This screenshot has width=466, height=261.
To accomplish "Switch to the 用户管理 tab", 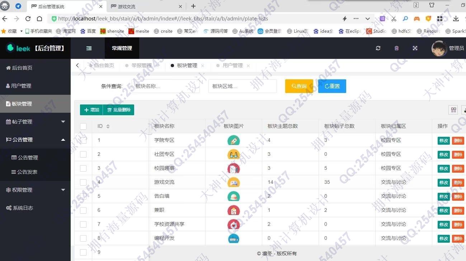I will pyautogui.click(x=232, y=65).
